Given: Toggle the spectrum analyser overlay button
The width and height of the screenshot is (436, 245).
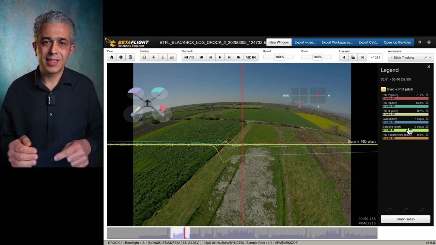Looking at the screenshot, I should click(172, 57).
